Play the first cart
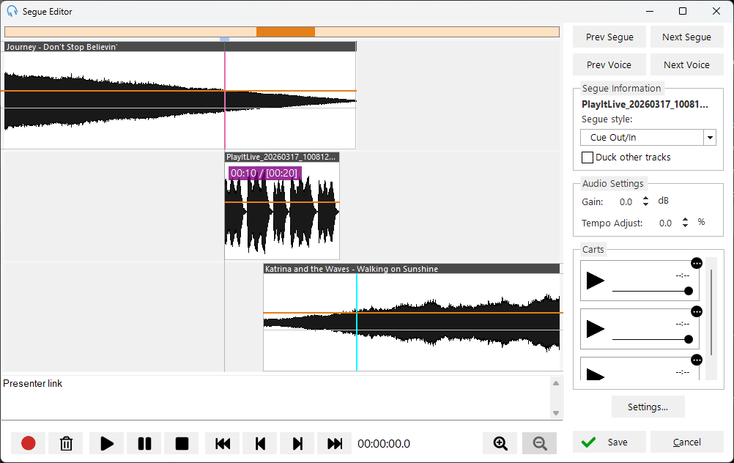This screenshot has width=734, height=463. pos(595,281)
